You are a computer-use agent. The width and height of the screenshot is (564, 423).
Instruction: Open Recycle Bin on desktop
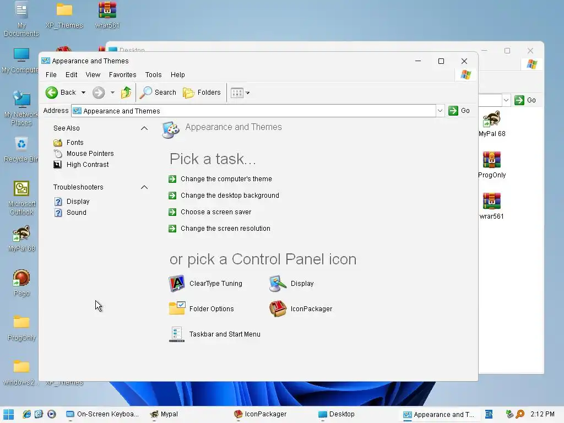[x=21, y=150]
